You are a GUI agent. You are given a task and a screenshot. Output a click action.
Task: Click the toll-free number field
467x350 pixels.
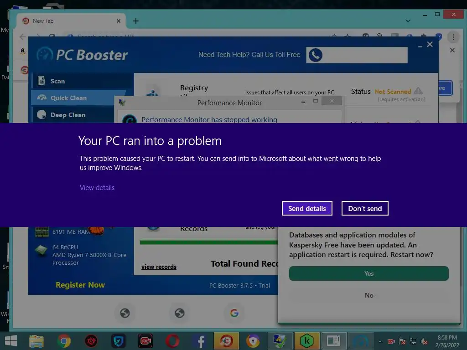pyautogui.click(x=357, y=55)
